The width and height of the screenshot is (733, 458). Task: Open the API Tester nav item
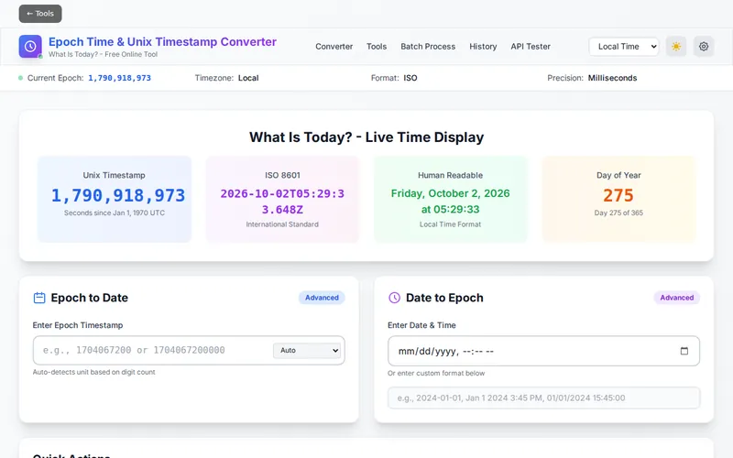point(531,47)
